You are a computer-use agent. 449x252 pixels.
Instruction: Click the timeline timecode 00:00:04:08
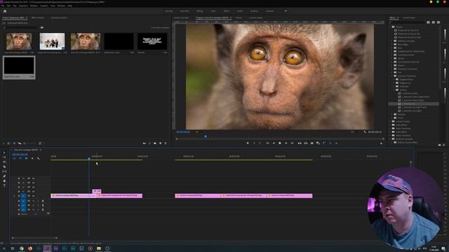pyautogui.click(x=20, y=154)
